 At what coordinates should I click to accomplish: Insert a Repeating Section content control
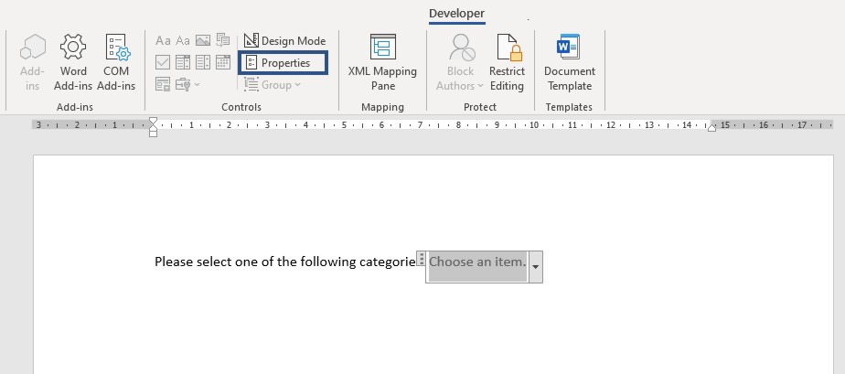point(163,84)
